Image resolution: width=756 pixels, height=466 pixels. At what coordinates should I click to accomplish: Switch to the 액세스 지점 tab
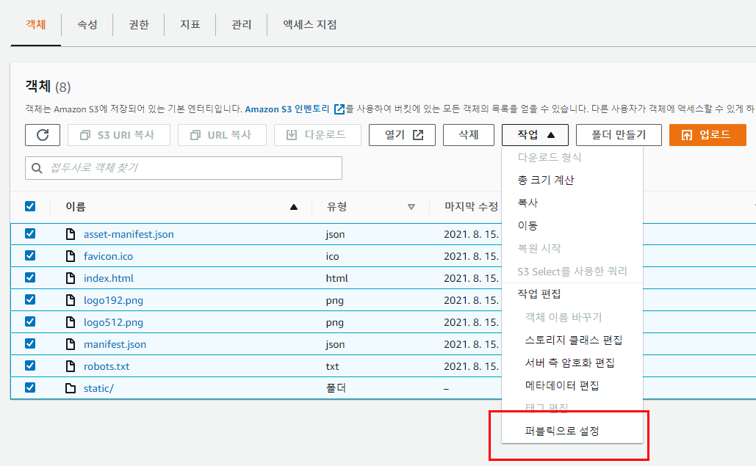tap(310, 24)
